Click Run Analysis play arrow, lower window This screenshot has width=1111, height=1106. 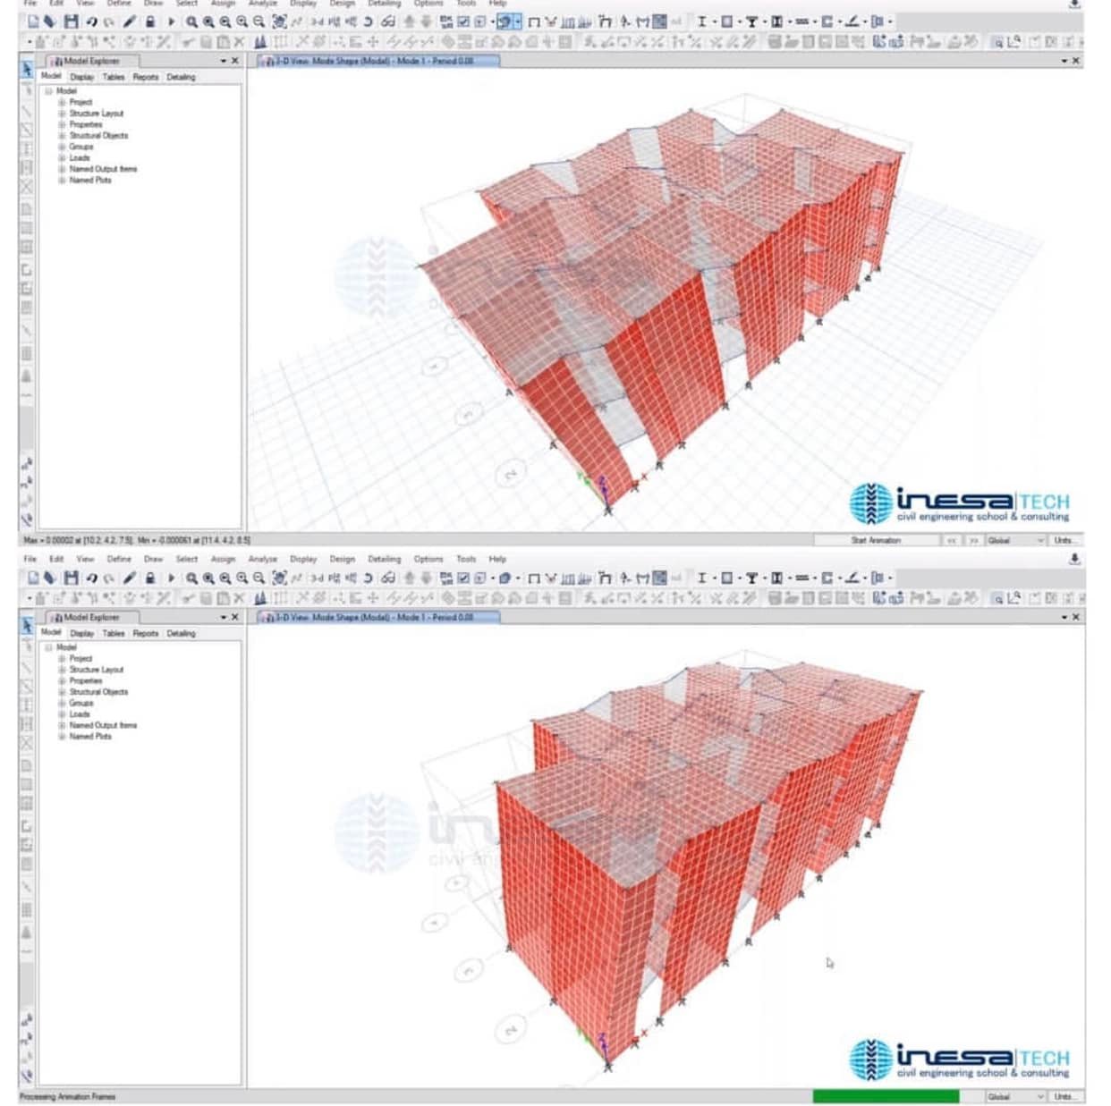(x=171, y=578)
